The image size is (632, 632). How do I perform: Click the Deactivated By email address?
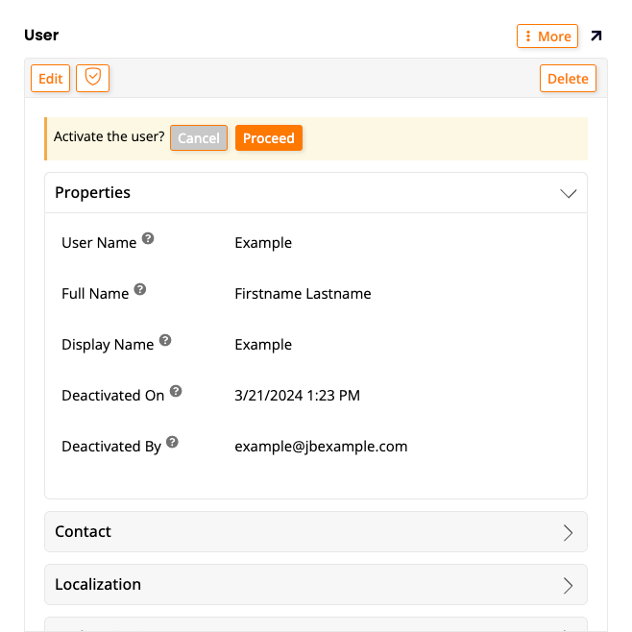[321, 447]
